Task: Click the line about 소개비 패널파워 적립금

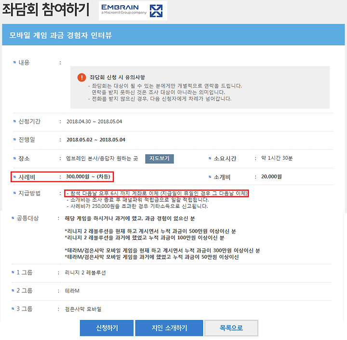Action: (138, 200)
